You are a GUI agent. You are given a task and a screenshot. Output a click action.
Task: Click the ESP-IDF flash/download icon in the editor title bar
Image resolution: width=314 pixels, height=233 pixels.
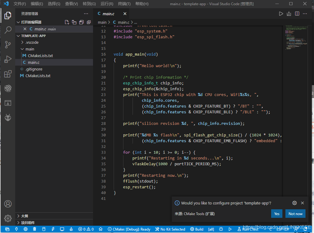pos(289,14)
